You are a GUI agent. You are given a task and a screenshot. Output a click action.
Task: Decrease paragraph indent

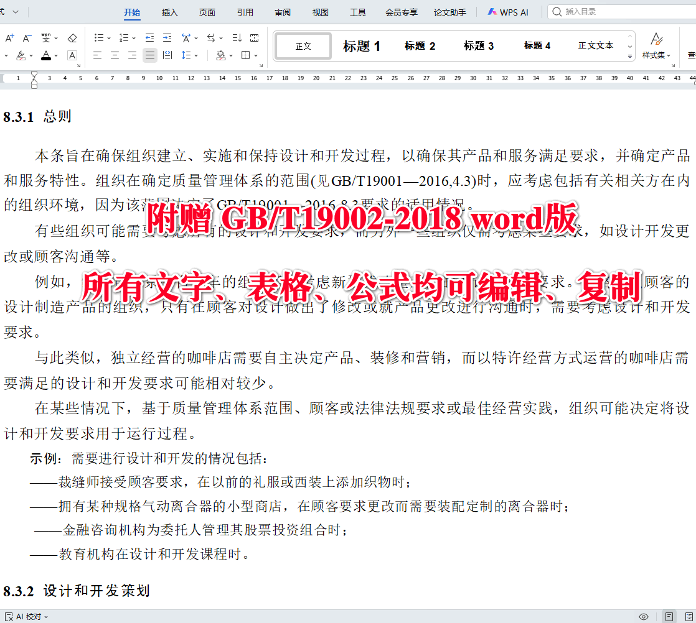149,38
